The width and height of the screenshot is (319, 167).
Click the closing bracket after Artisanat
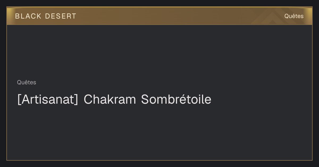(x=77, y=100)
